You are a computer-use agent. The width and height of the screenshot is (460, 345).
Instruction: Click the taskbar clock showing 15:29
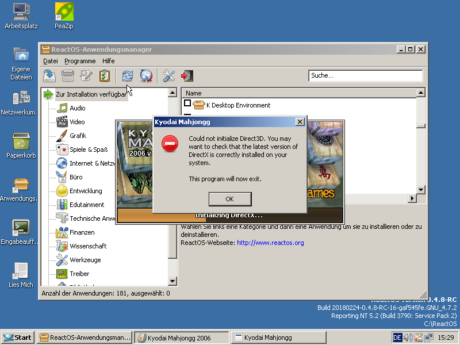(x=446, y=338)
